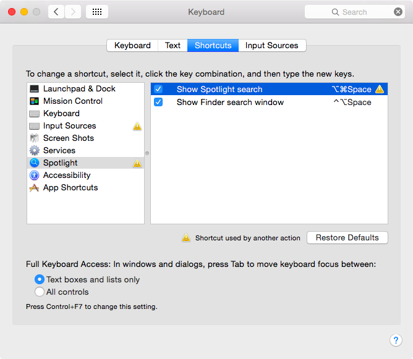Click the split-pane divider handle dot
Viewport: 413px width, 359px height.
(x=147, y=153)
